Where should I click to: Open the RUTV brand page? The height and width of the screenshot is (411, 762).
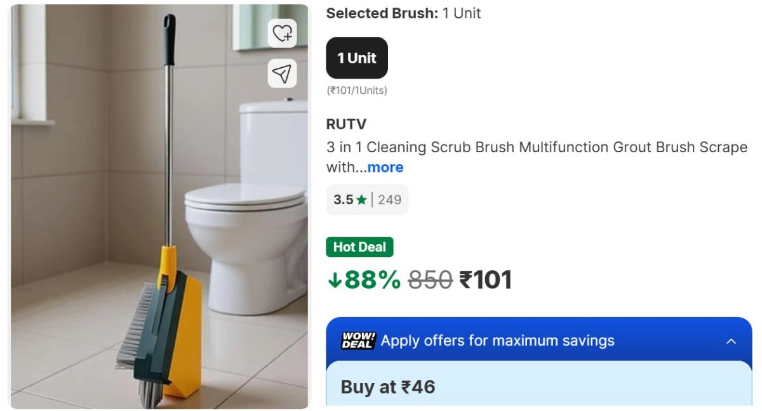346,124
